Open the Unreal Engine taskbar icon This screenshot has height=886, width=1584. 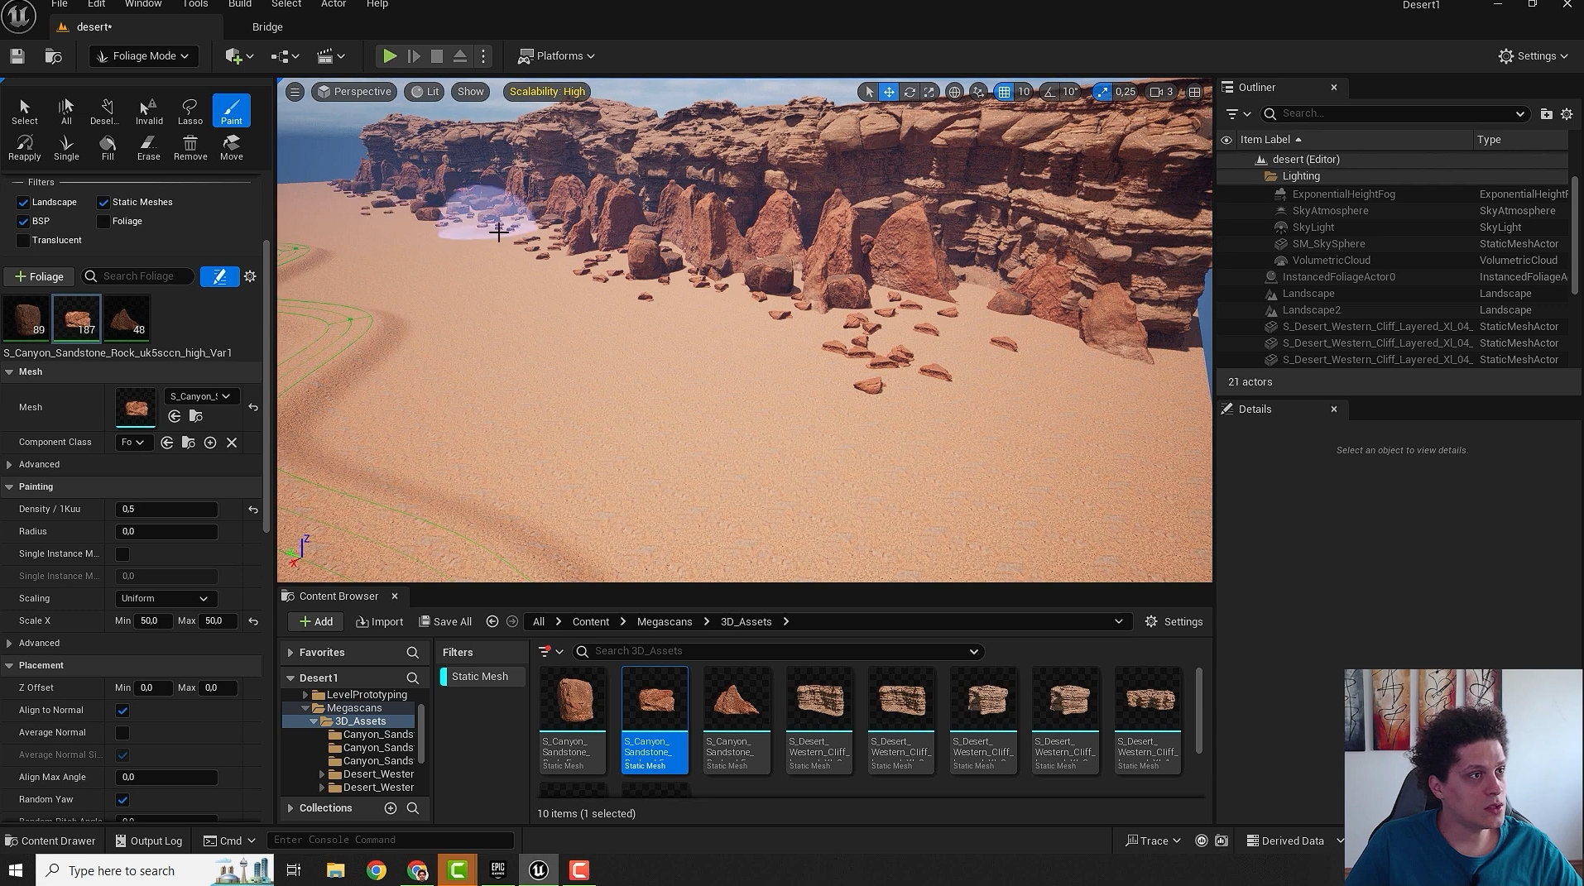tap(539, 870)
